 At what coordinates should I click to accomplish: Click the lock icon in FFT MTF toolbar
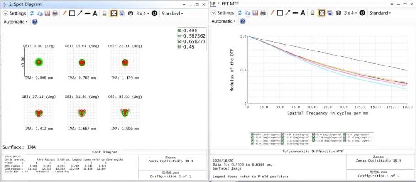[x=313, y=13]
